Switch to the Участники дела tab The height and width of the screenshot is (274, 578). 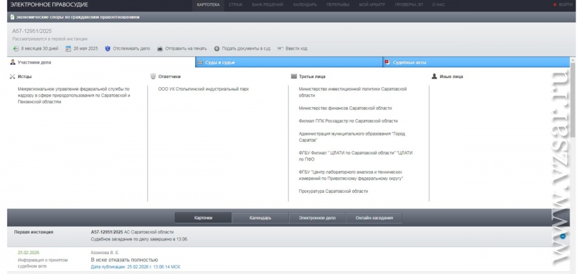[x=30, y=62]
